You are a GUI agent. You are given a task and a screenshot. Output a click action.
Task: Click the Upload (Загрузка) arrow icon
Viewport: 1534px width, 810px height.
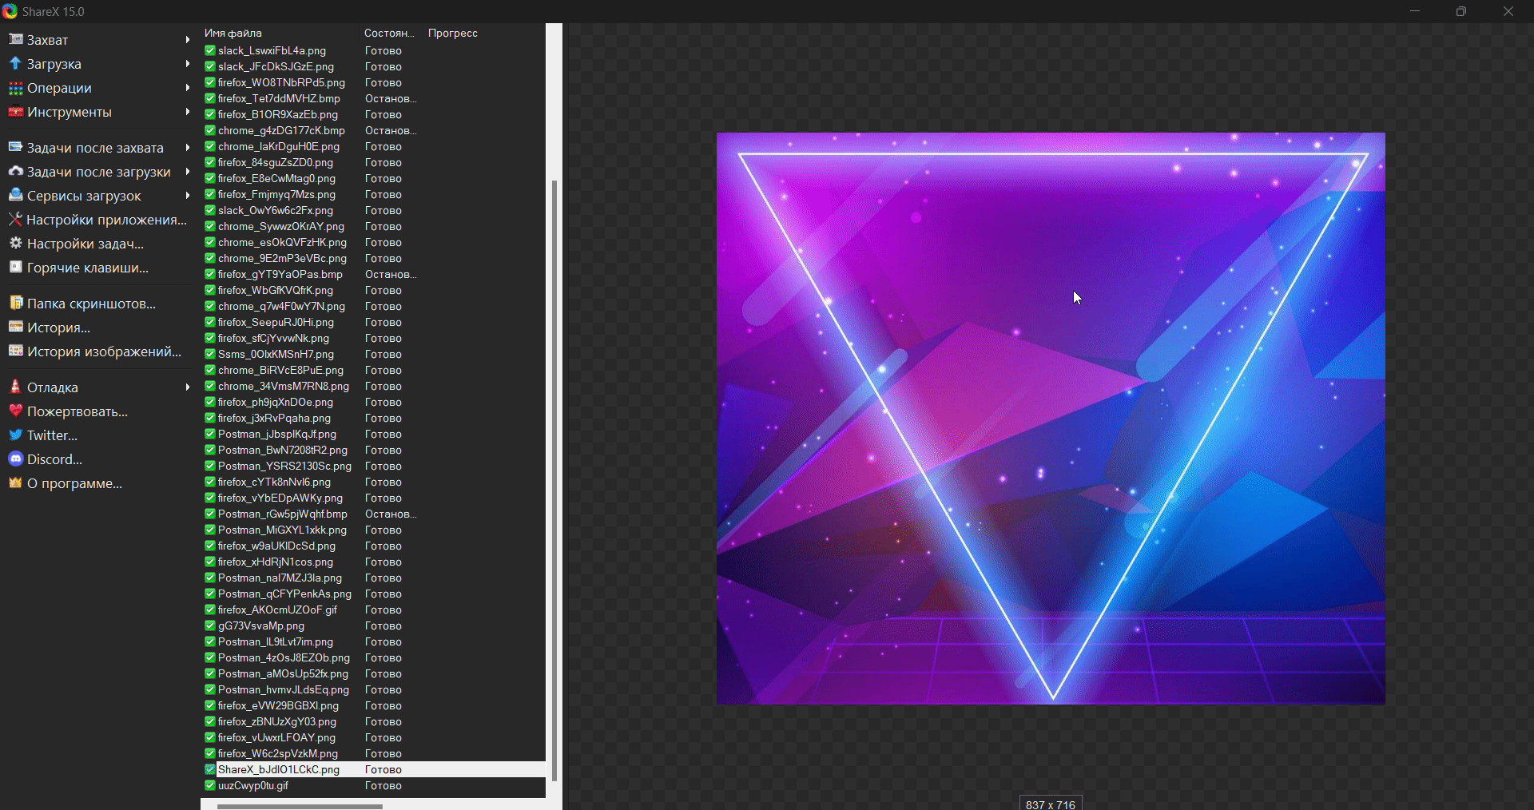(15, 63)
